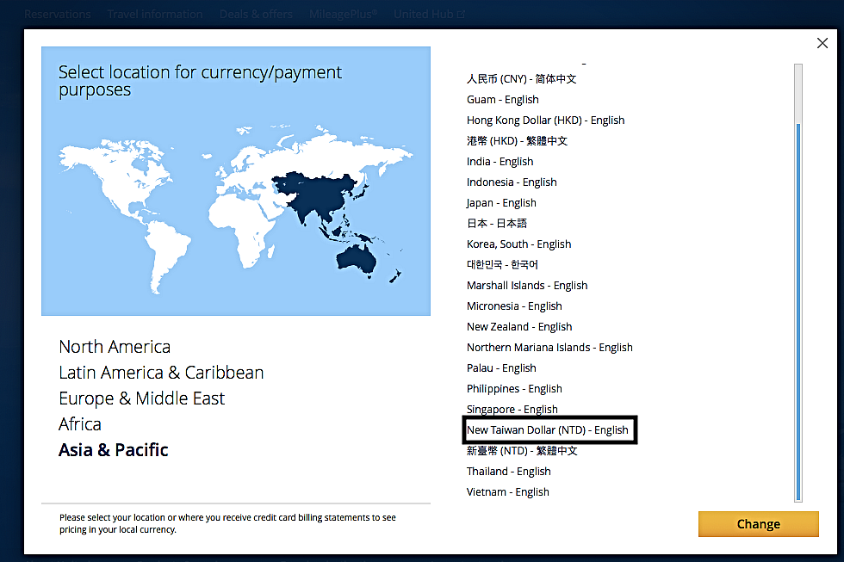Select Africa region
Image resolution: width=844 pixels, height=562 pixels.
click(x=79, y=424)
